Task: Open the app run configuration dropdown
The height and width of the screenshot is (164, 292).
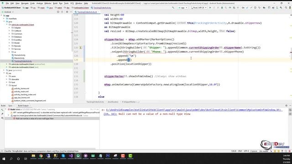Action: [182, 8]
